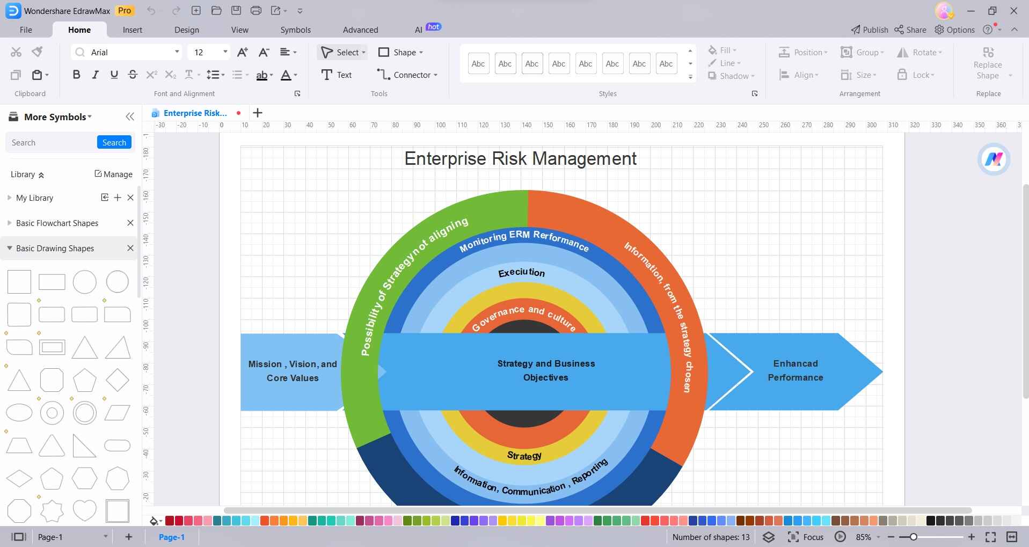The image size is (1029, 547).
Task: Open the File menu
Action: [26, 30]
